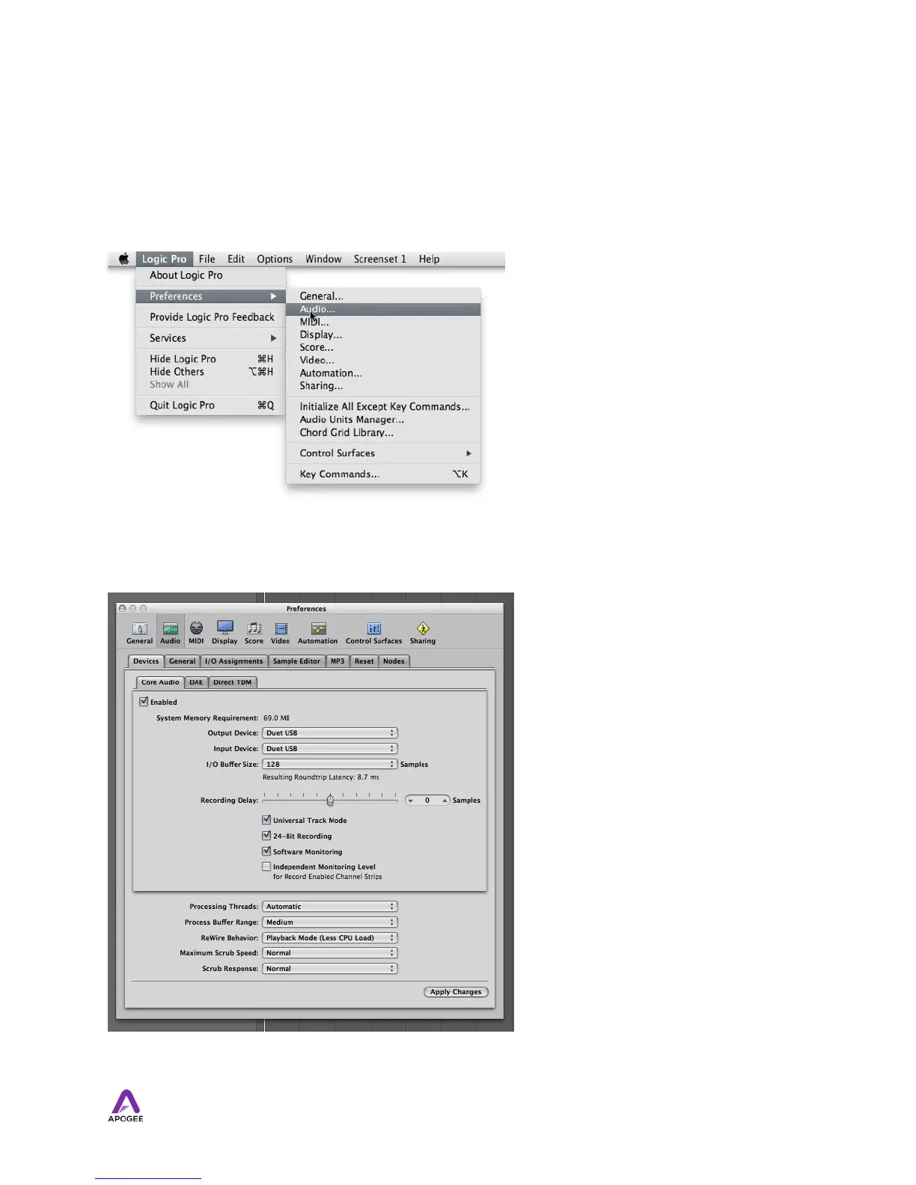Choose Sharing... in Preferences submenu
This screenshot has height=1185, width=916.
tap(383, 385)
